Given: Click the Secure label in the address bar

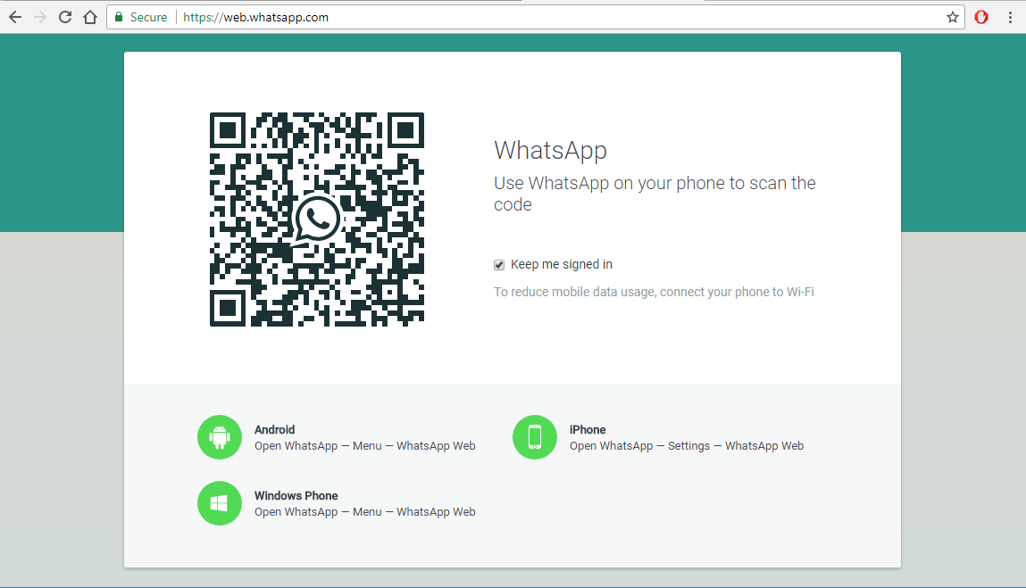Looking at the screenshot, I should coord(148,17).
